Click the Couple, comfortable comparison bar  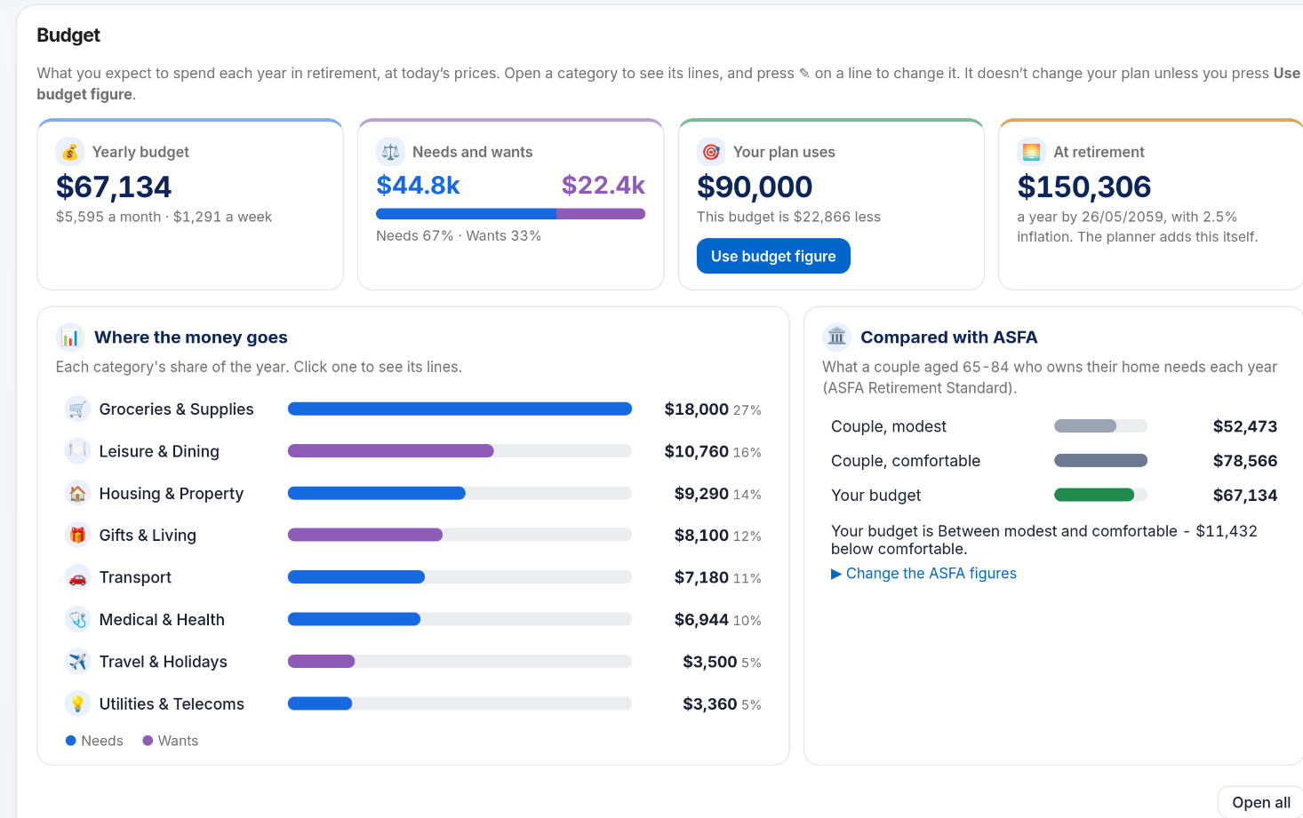click(1100, 460)
